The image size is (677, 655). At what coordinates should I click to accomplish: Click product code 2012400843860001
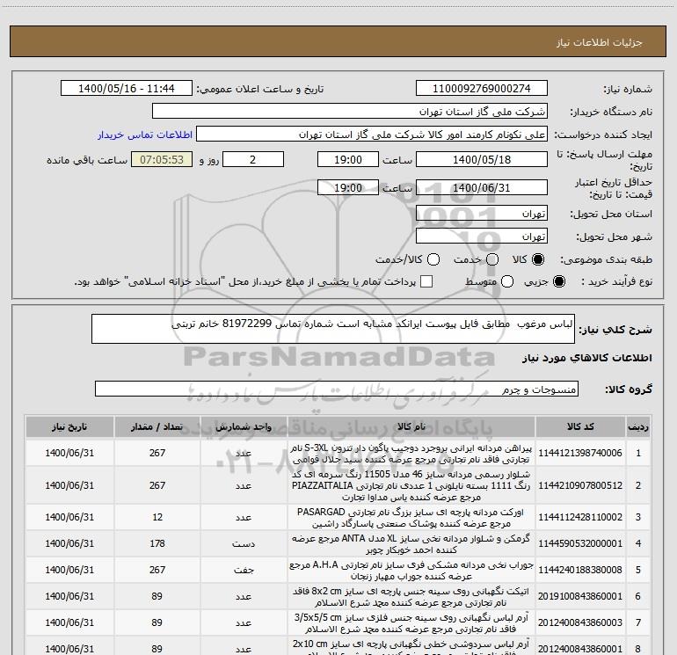pyautogui.click(x=580, y=649)
